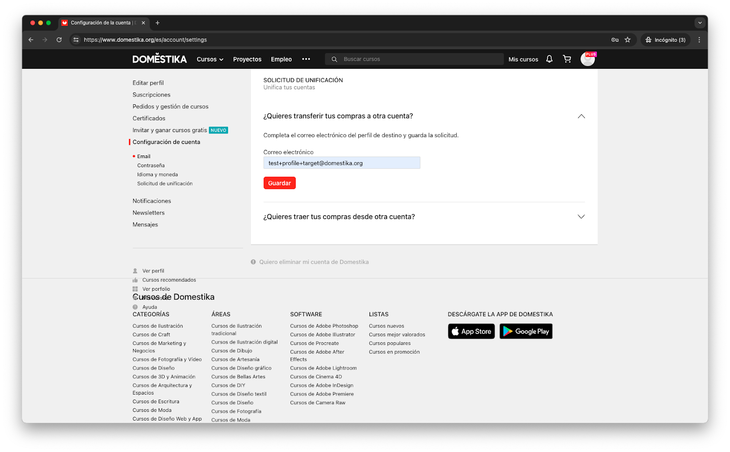Click the browser forward arrow

pos(45,40)
